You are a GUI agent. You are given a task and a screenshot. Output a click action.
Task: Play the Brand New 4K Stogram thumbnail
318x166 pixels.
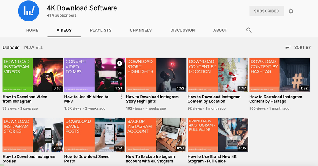[217, 135]
